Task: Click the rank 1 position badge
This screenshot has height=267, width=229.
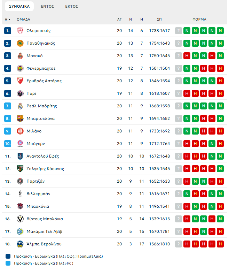Action: click(8, 31)
